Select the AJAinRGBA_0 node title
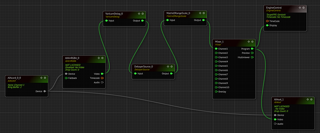Image resolution: width=320 pixels, height=133 pixels. (x=72, y=58)
